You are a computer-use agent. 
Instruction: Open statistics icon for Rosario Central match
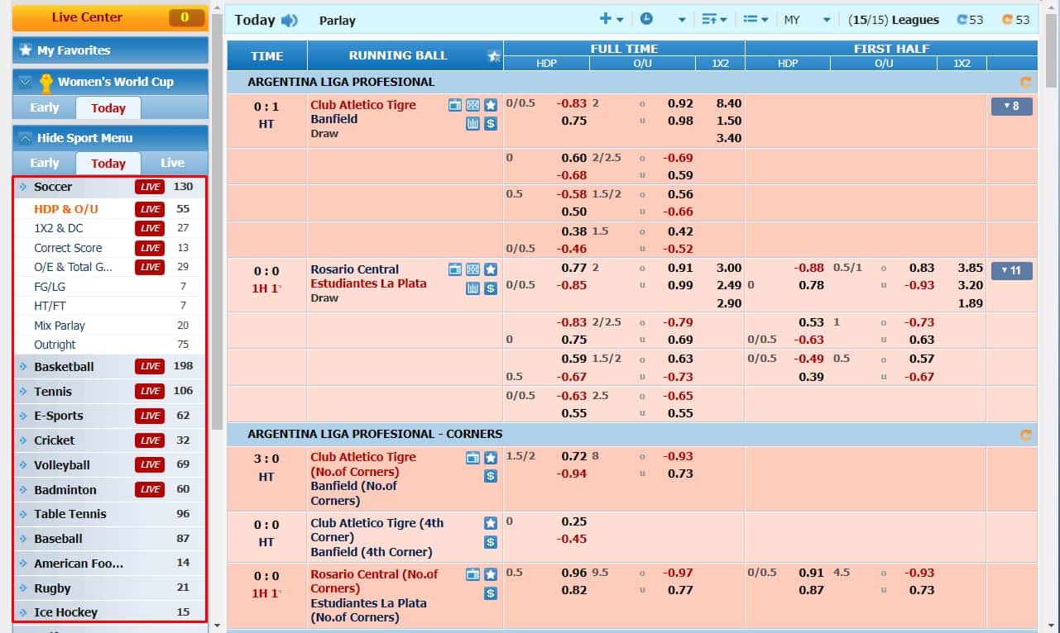tap(472, 288)
